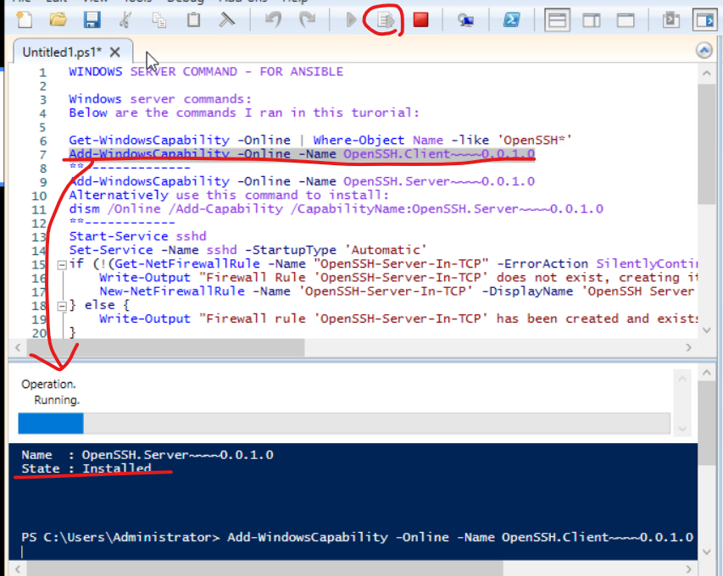
Task: Click the dism /Online command on line 11
Action: click(x=336, y=209)
